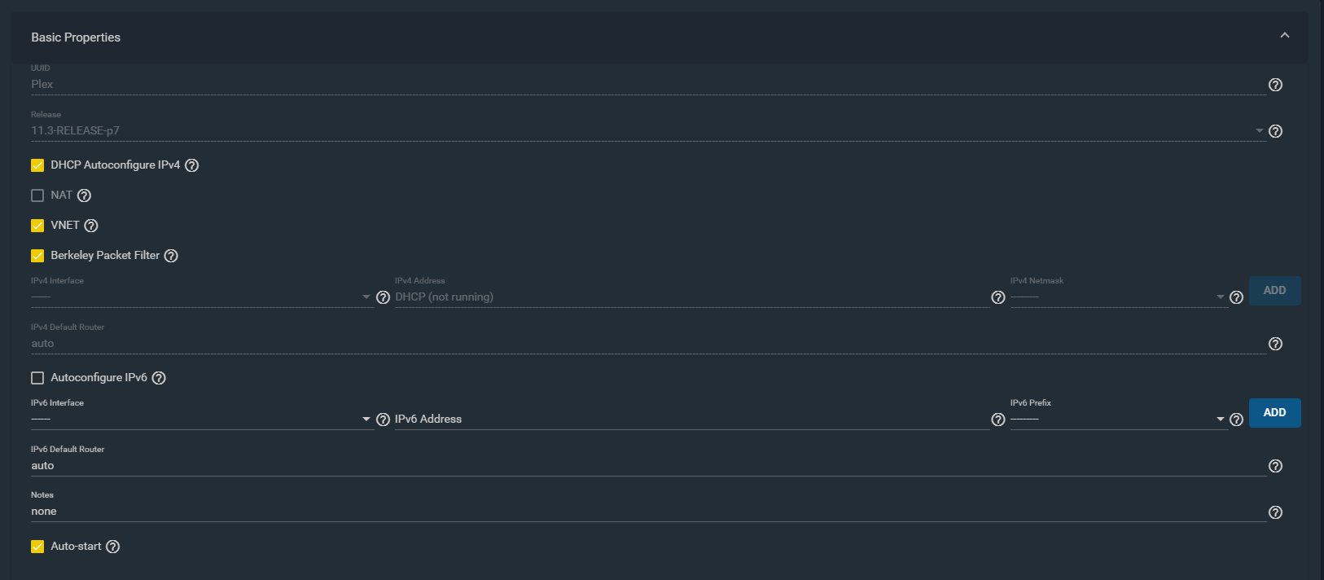Check Autoconfigure IPv6 option
Image resolution: width=1324 pixels, height=580 pixels.
coord(37,378)
